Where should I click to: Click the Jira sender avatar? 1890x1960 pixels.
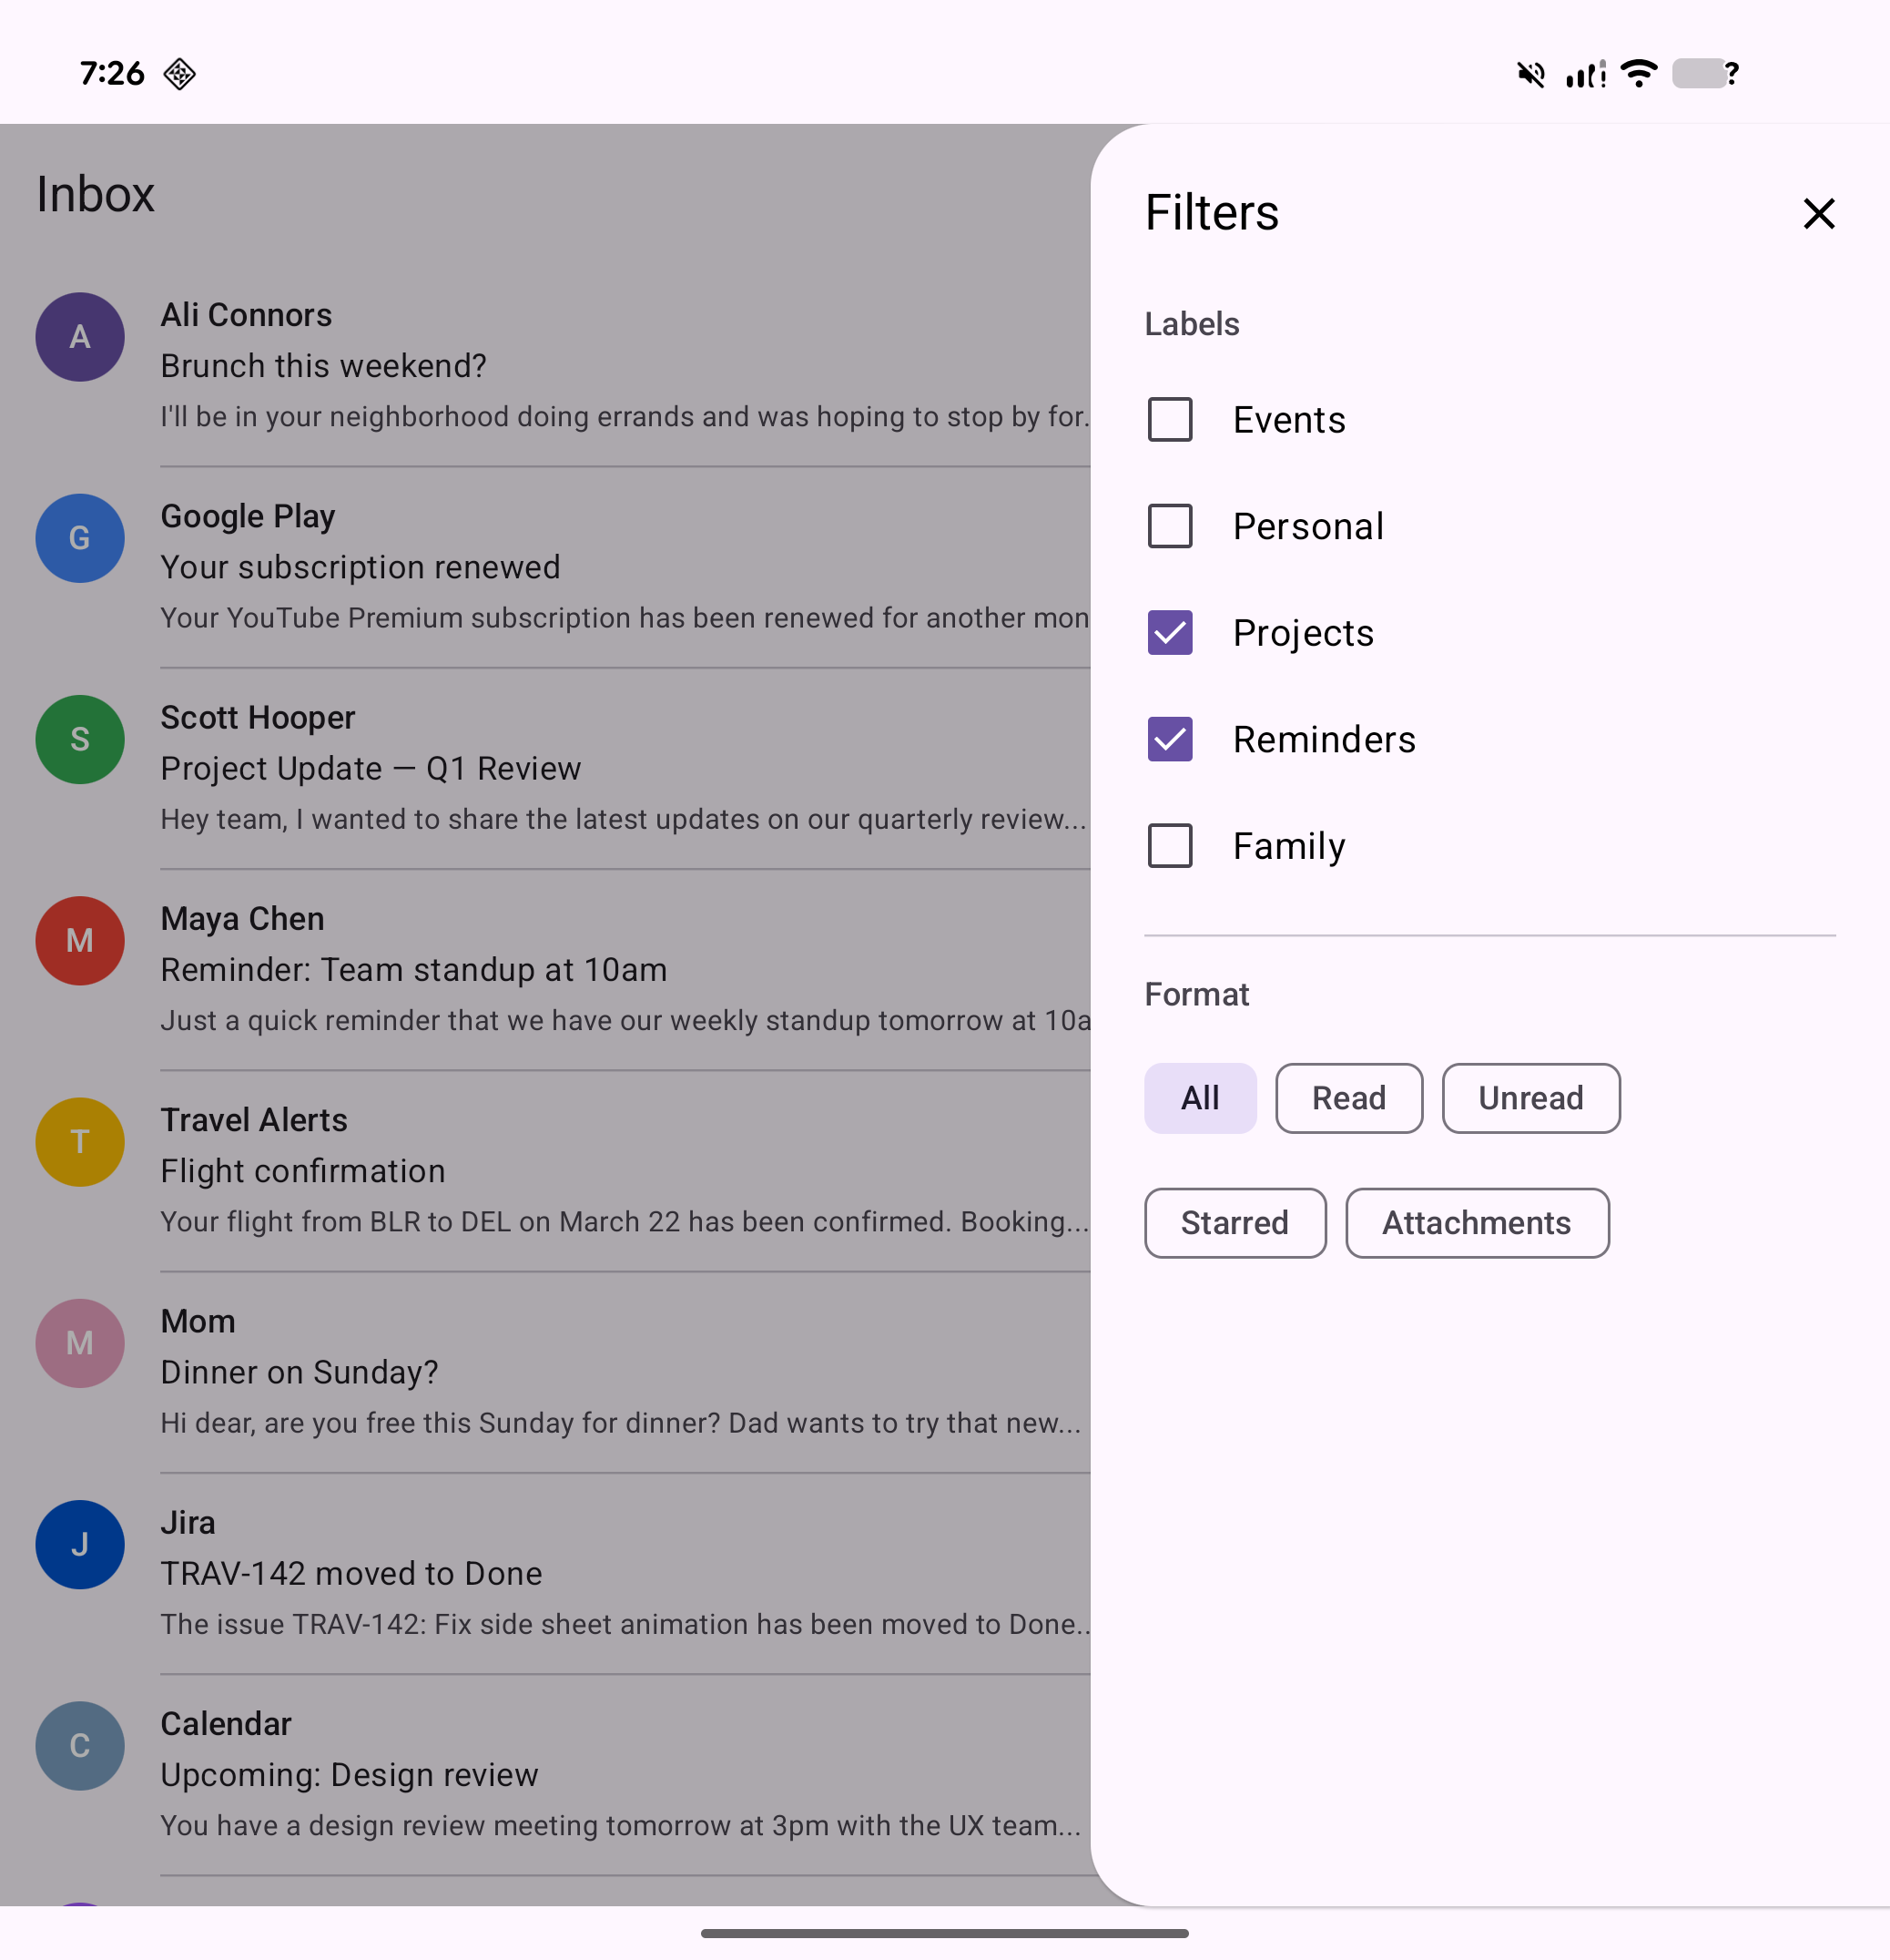(x=80, y=1544)
